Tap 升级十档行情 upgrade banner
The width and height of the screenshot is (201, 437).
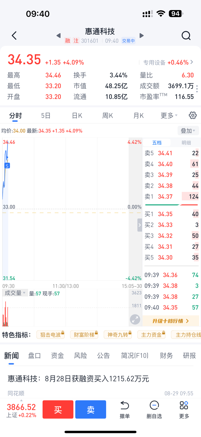coord(171,321)
